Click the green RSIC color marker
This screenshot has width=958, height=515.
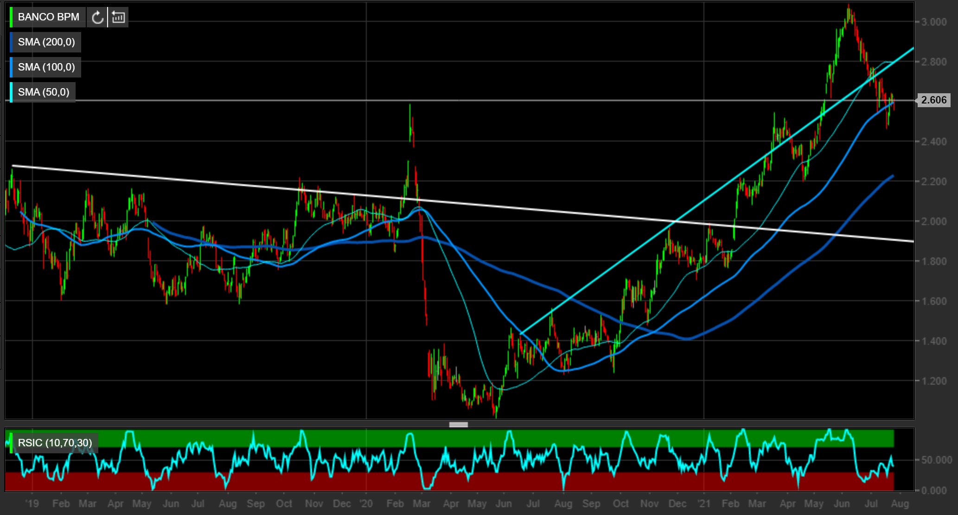point(11,443)
